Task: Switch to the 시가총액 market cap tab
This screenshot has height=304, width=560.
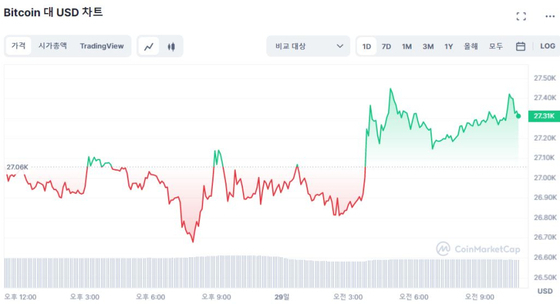Action: click(x=52, y=46)
